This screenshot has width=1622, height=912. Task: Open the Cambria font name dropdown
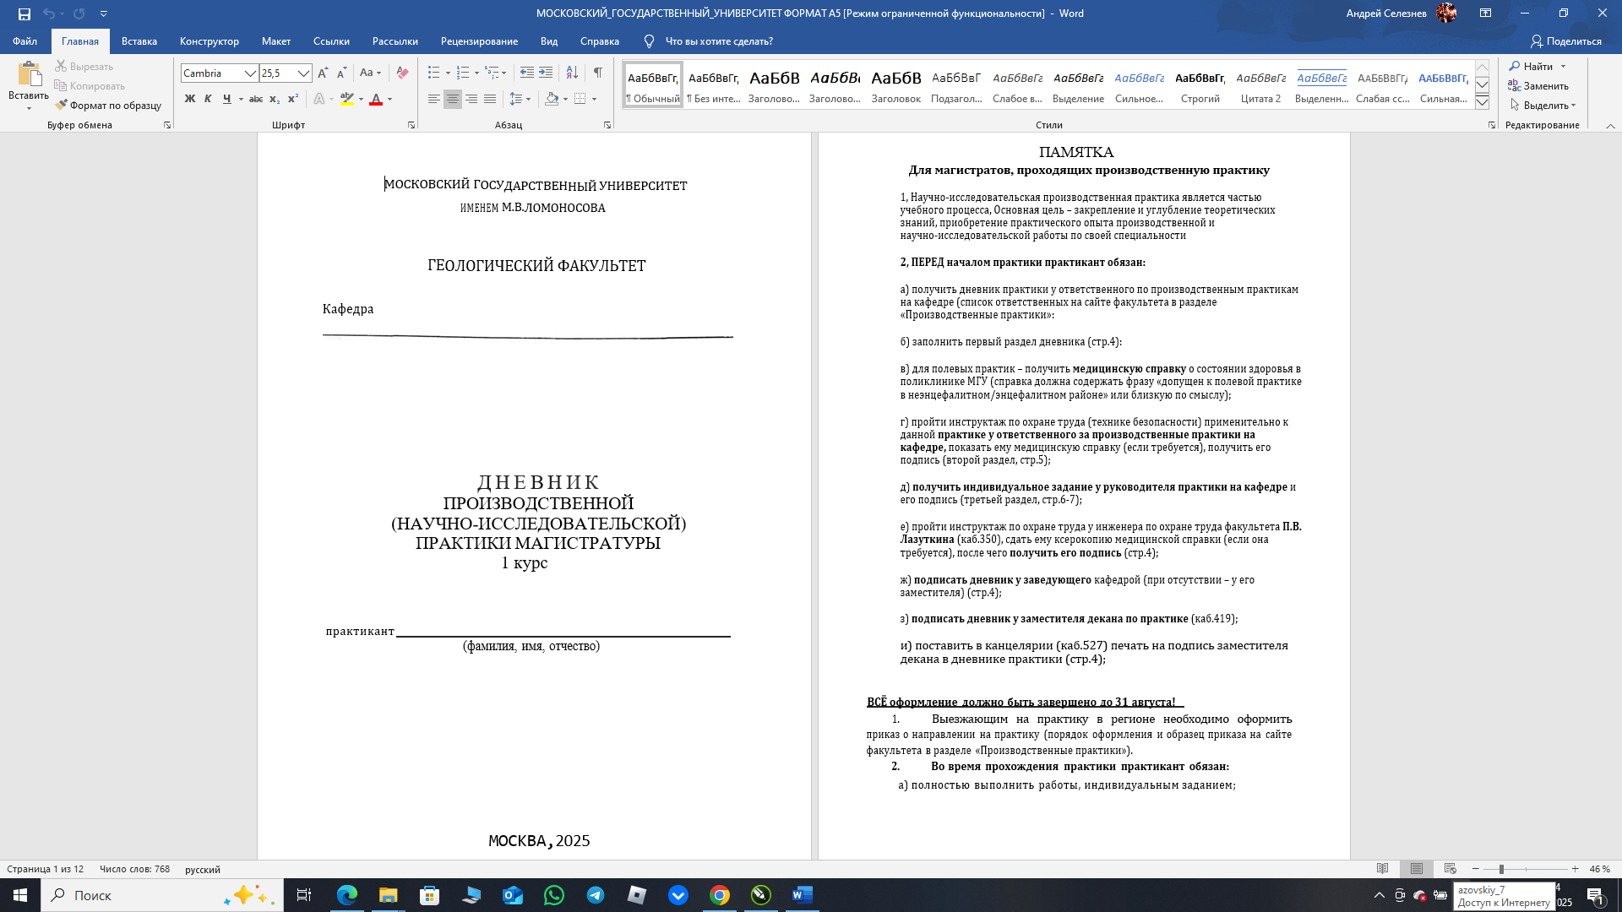pos(250,73)
